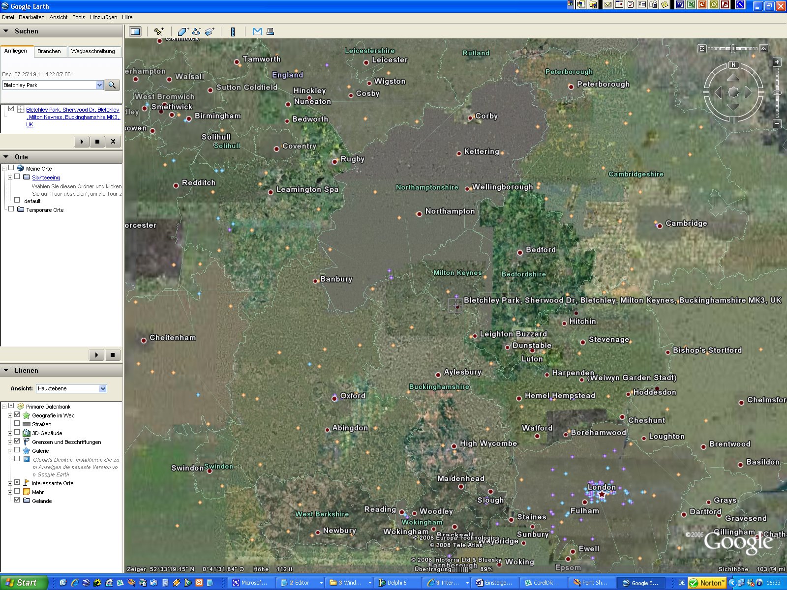Click the Bletchley Park search input field
The height and width of the screenshot is (590, 787).
pos(49,85)
